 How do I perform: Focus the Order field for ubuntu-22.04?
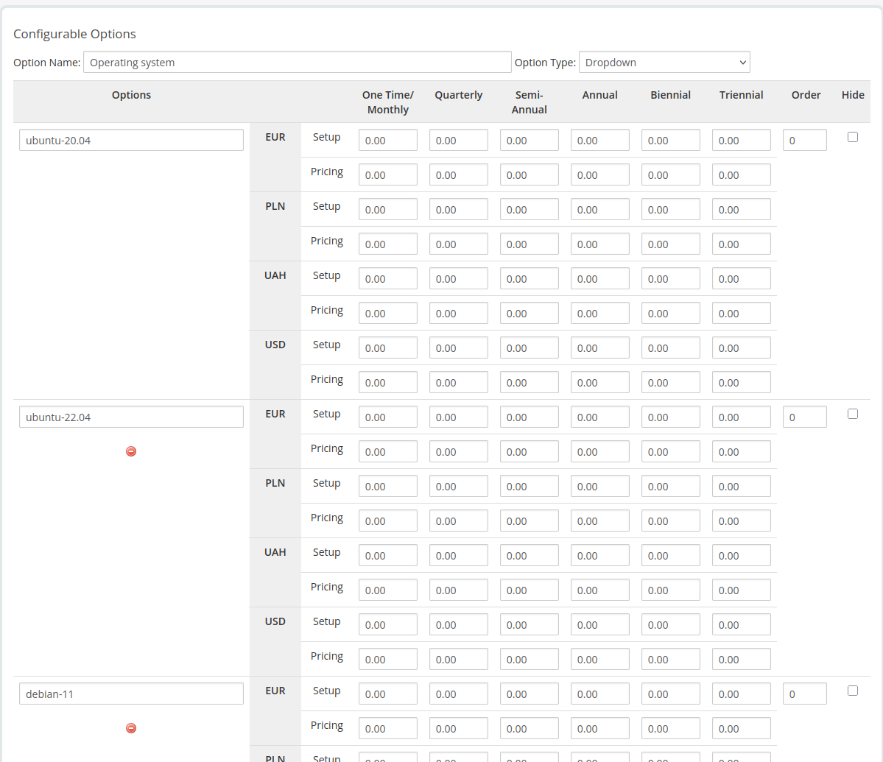804,417
